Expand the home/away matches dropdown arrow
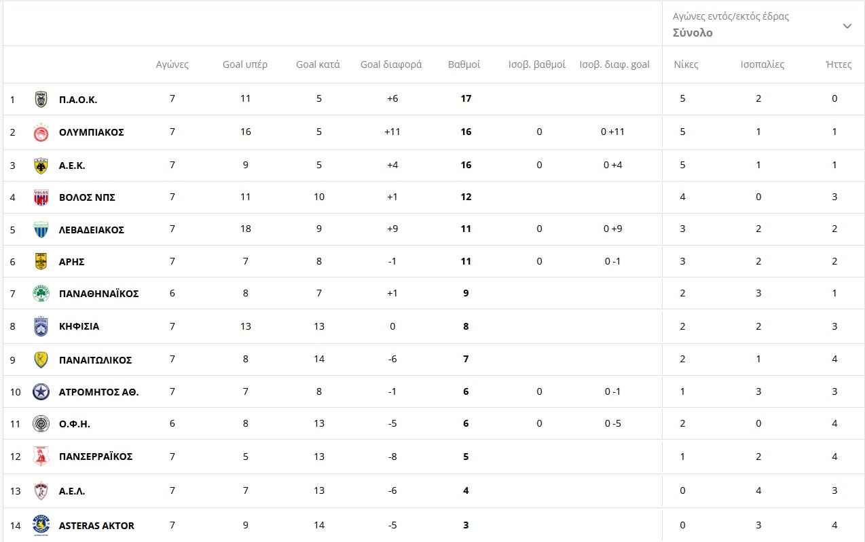The height and width of the screenshot is (542, 865). pos(847,26)
